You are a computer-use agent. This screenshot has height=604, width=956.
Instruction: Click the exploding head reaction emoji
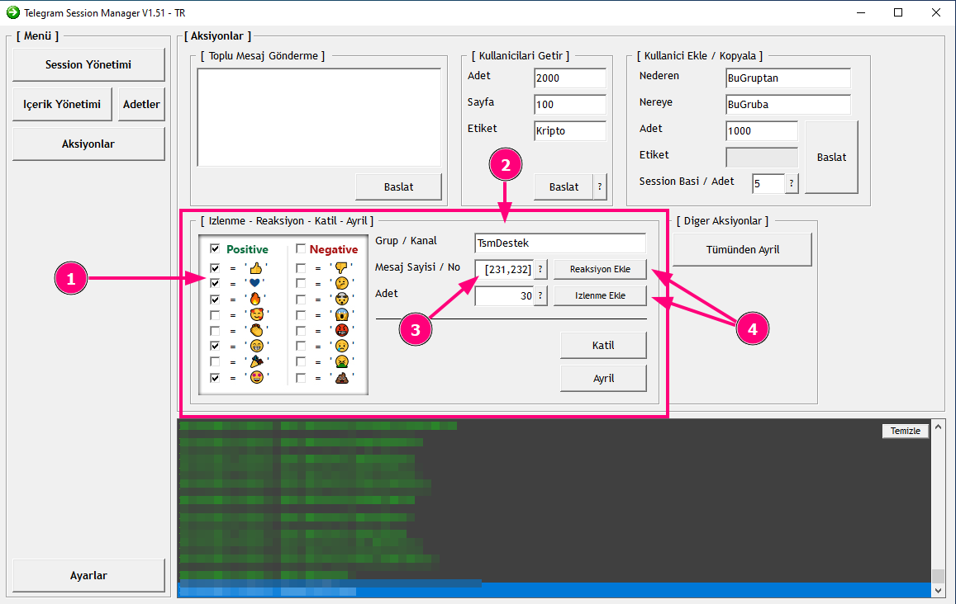coord(342,299)
